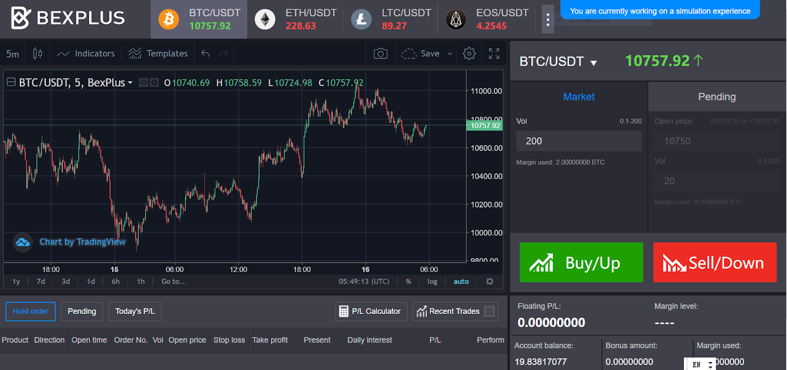The image size is (787, 370).
Task: Expand the Save dropdown arrow
Action: point(450,53)
